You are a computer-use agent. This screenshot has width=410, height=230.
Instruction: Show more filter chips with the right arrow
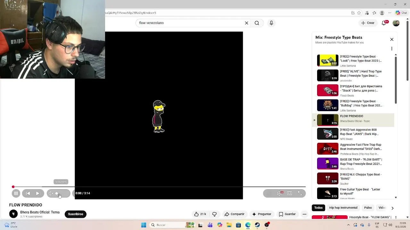pos(392,208)
